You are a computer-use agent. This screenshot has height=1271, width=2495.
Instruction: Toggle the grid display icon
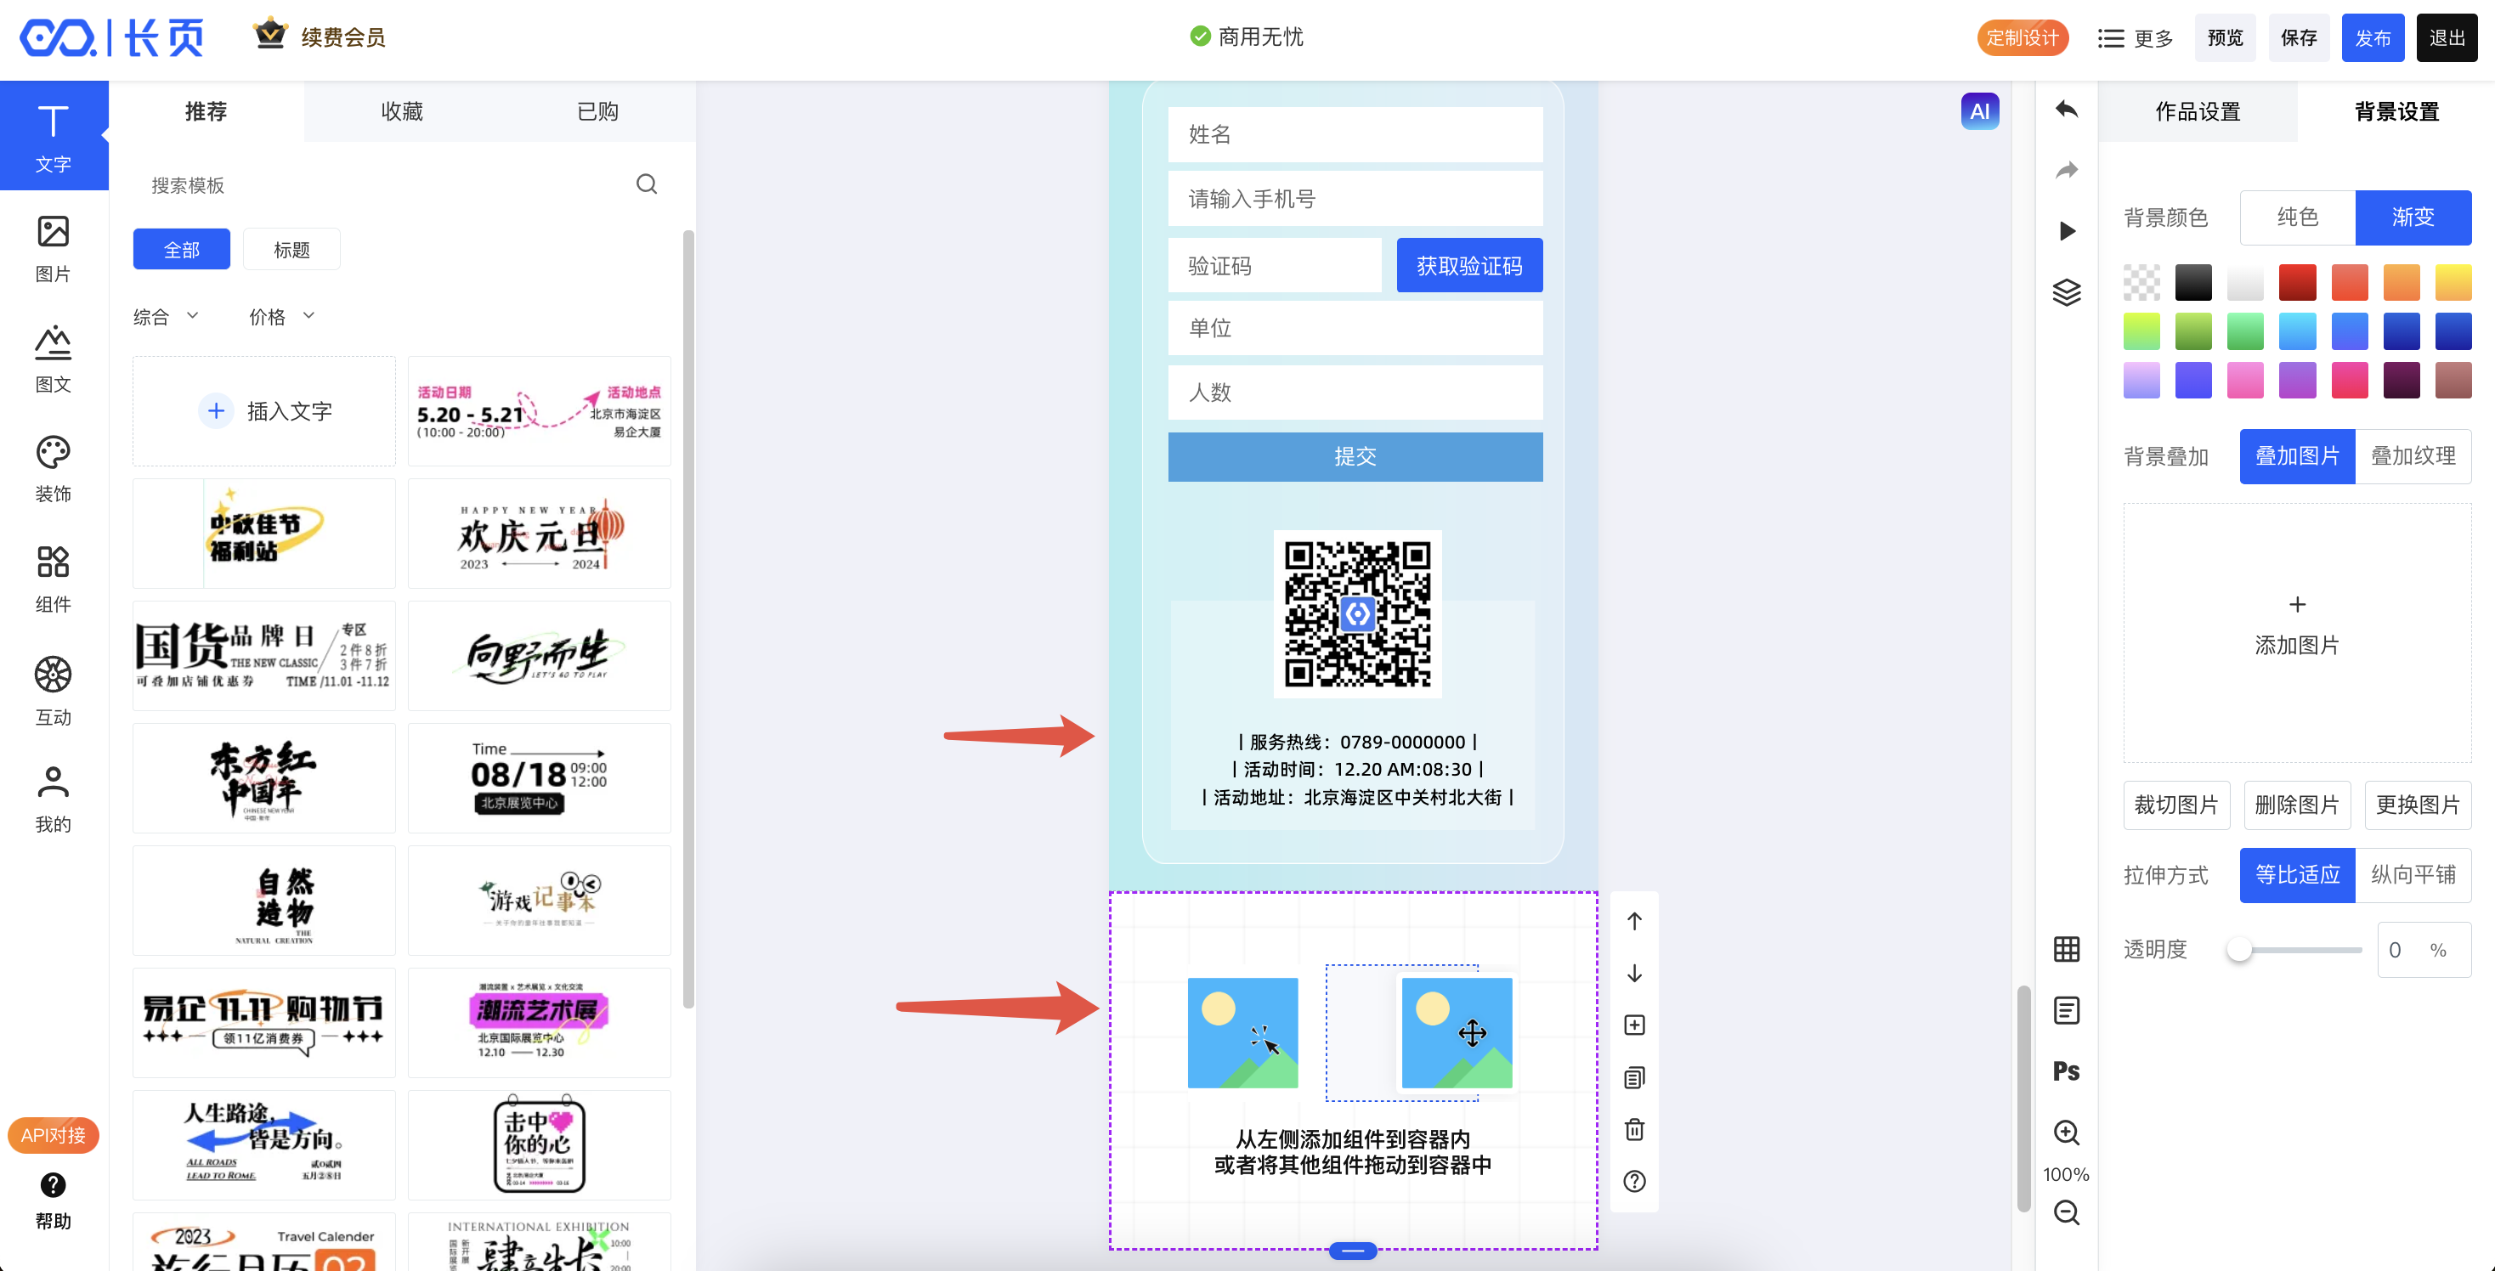coord(2066,949)
